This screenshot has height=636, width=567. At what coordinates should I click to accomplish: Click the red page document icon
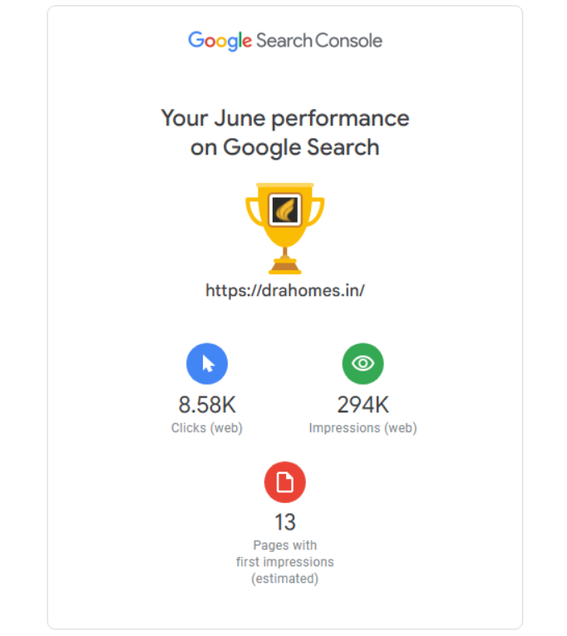[284, 482]
